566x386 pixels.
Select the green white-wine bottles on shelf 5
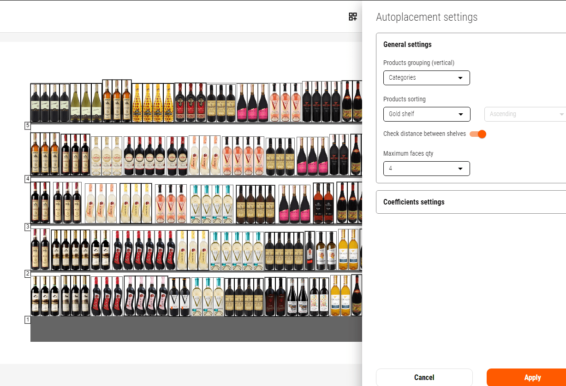click(86, 103)
